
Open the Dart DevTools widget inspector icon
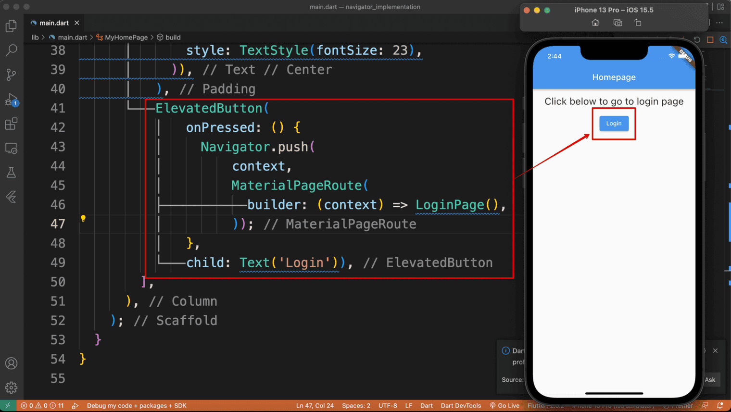point(723,40)
